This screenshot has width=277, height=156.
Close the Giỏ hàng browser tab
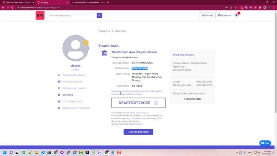pyautogui.click(x=68, y=3)
